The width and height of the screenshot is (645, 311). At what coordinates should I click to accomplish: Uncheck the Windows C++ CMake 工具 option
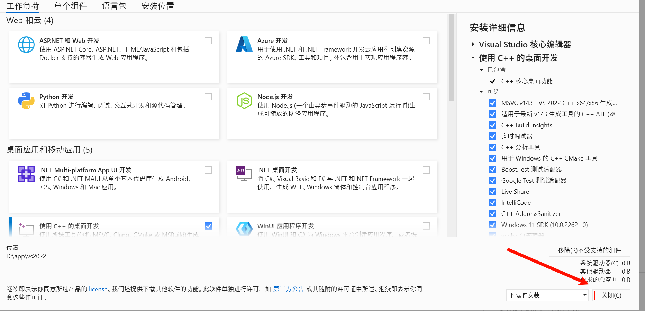pos(492,158)
